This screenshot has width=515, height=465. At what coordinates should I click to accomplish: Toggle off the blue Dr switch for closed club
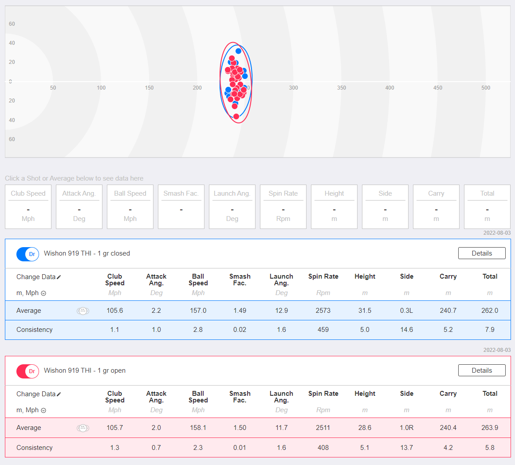[28, 254]
